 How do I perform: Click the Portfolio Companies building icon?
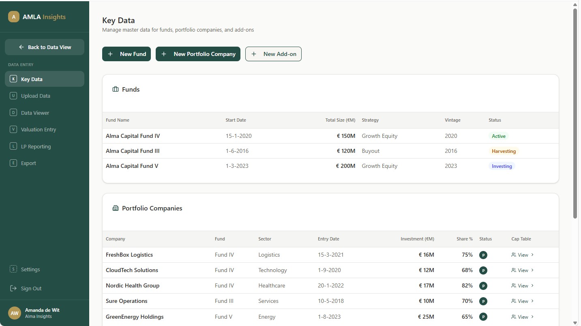point(116,208)
